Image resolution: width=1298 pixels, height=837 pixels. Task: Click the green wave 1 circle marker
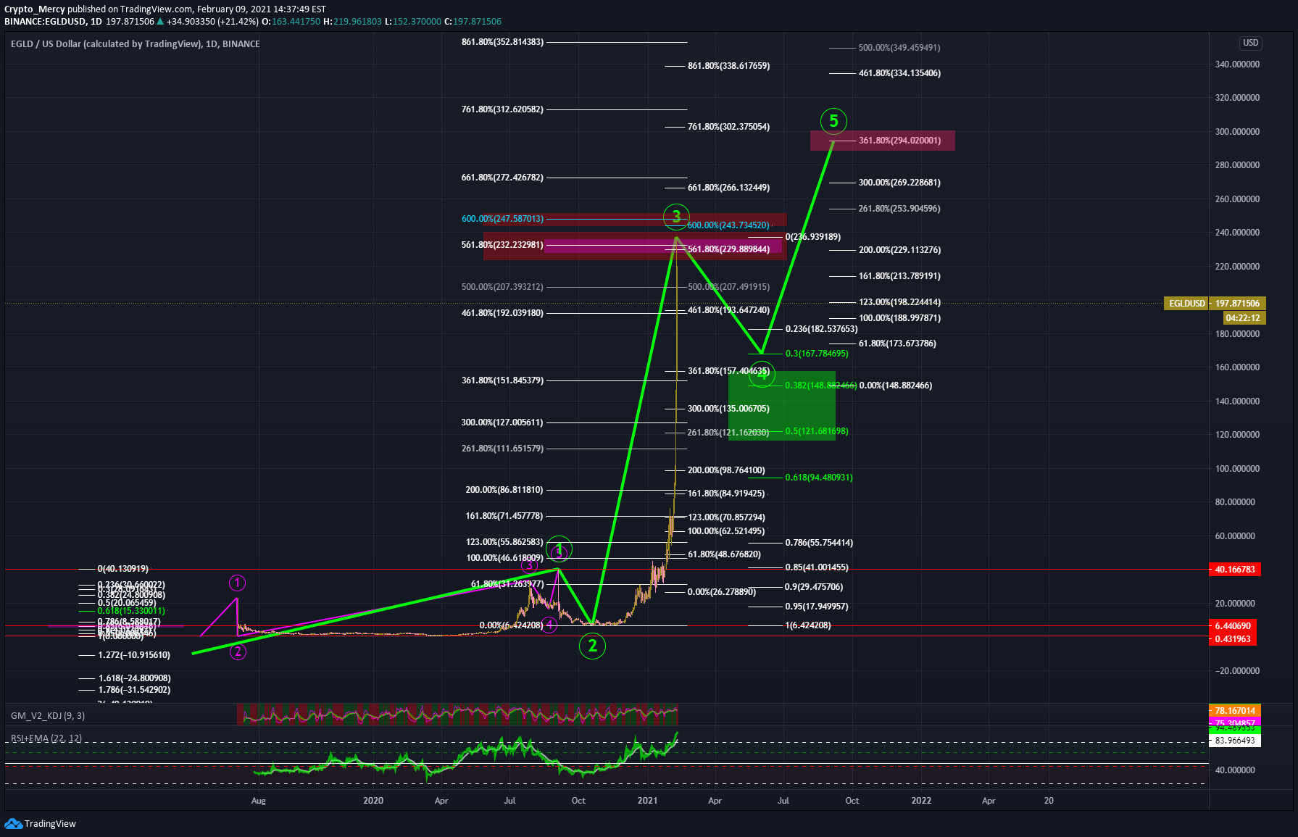pyautogui.click(x=559, y=549)
